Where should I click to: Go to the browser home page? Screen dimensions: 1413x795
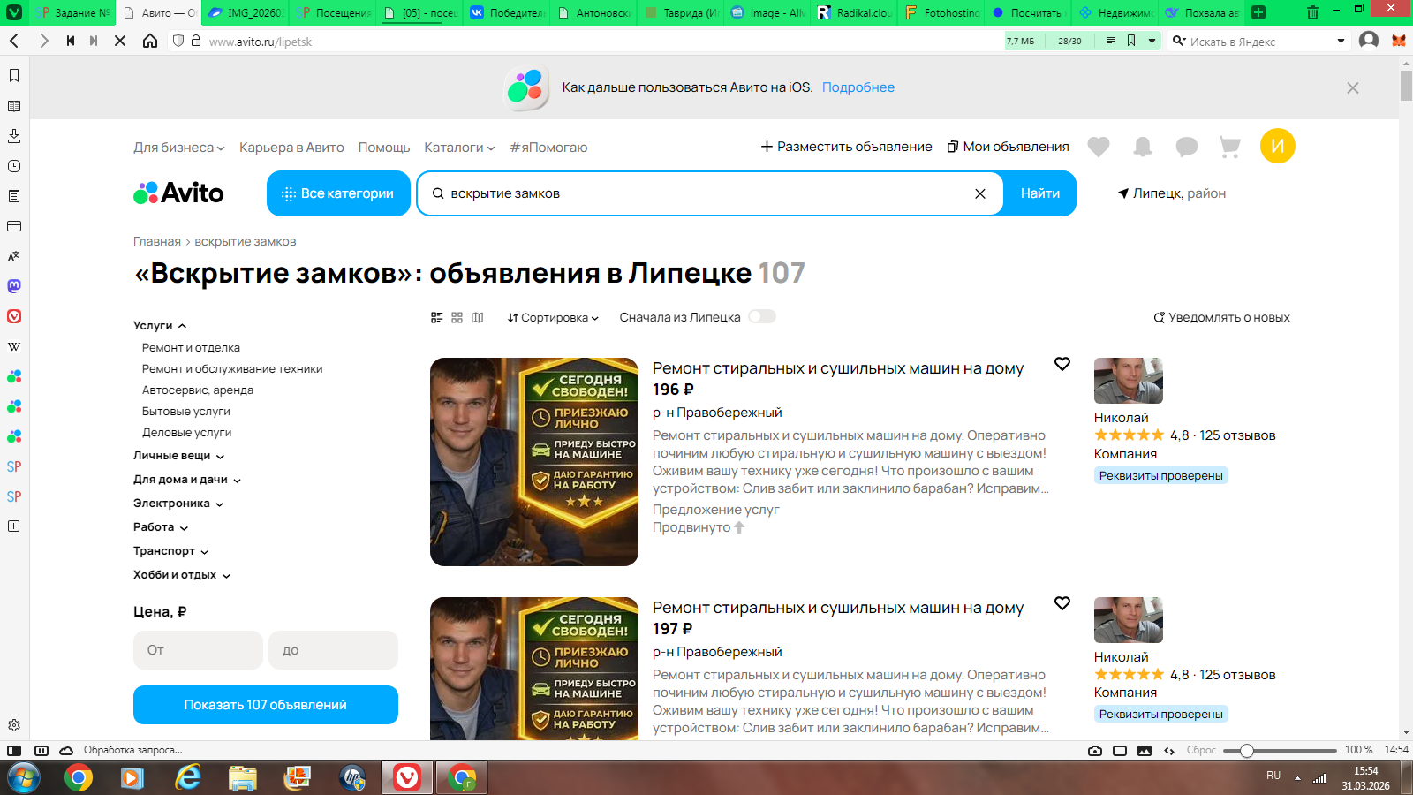150,42
